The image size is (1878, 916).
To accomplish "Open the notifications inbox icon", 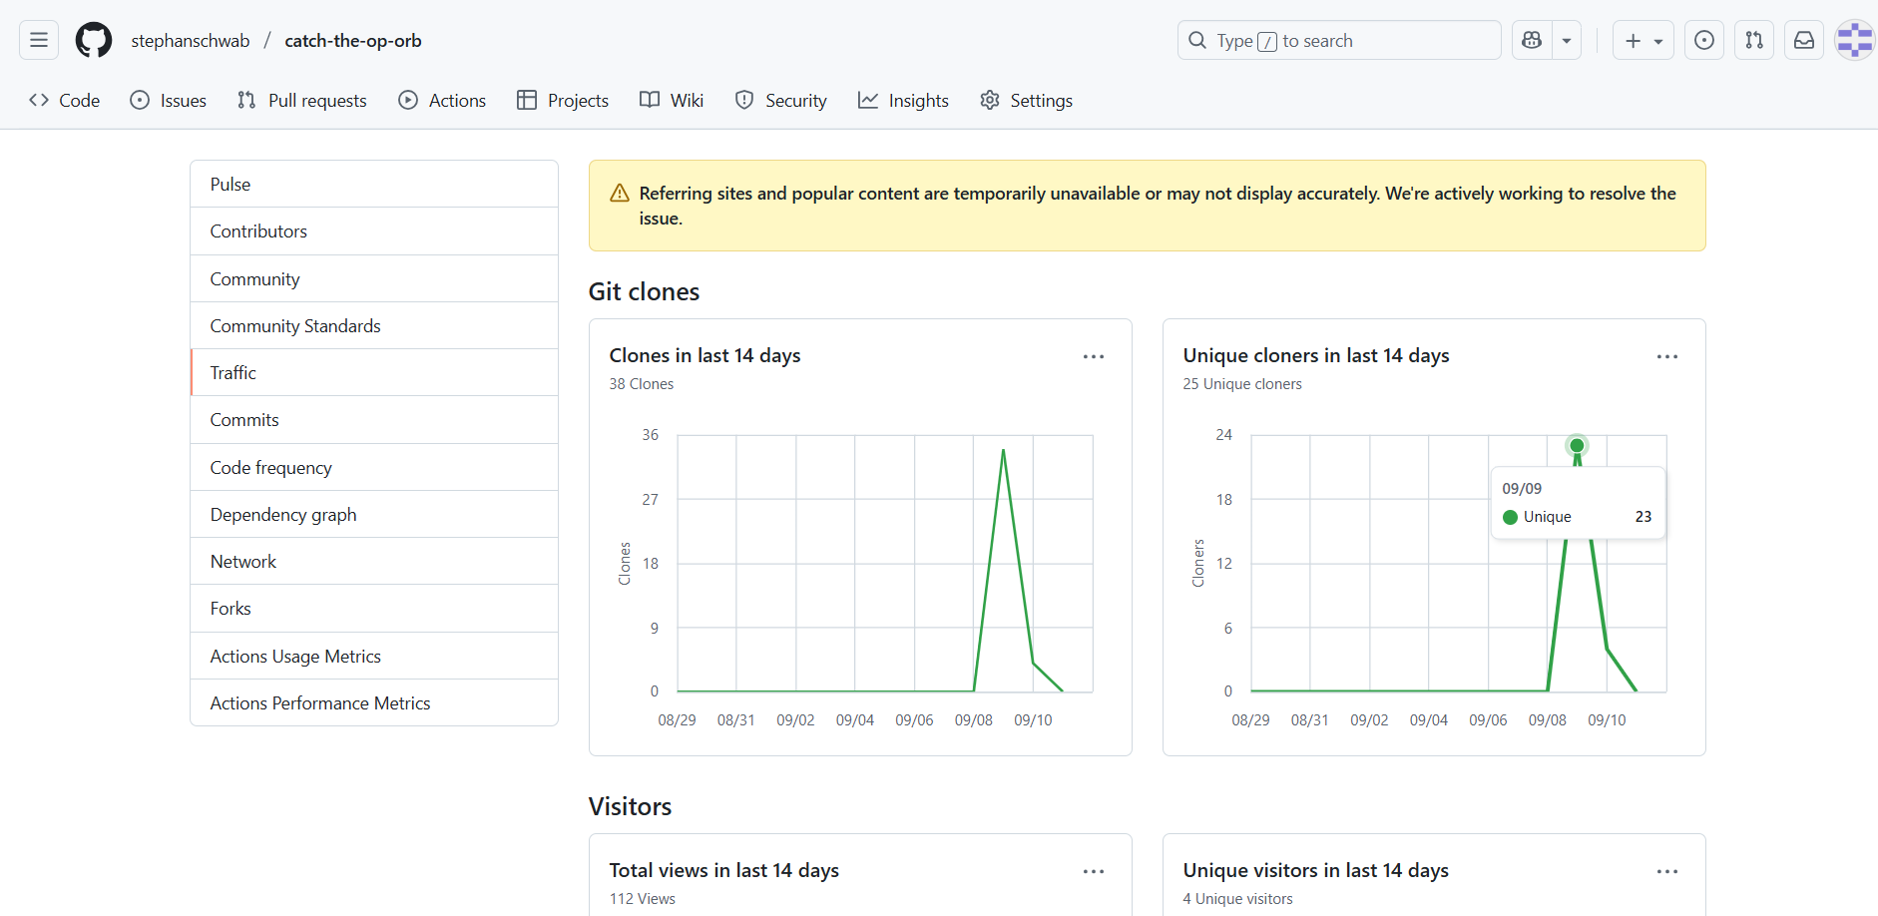I will click(x=1804, y=40).
